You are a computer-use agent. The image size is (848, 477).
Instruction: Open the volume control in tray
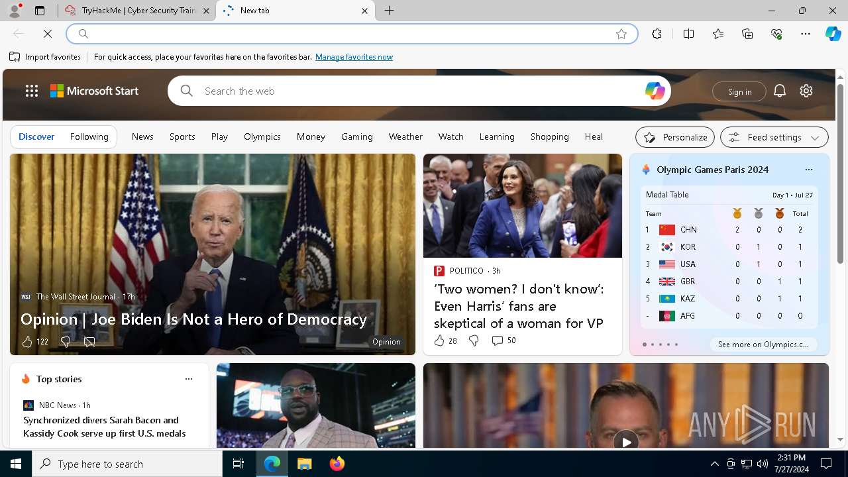point(762,464)
